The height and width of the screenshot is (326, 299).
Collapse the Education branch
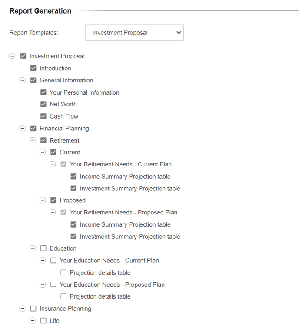coord(33,248)
